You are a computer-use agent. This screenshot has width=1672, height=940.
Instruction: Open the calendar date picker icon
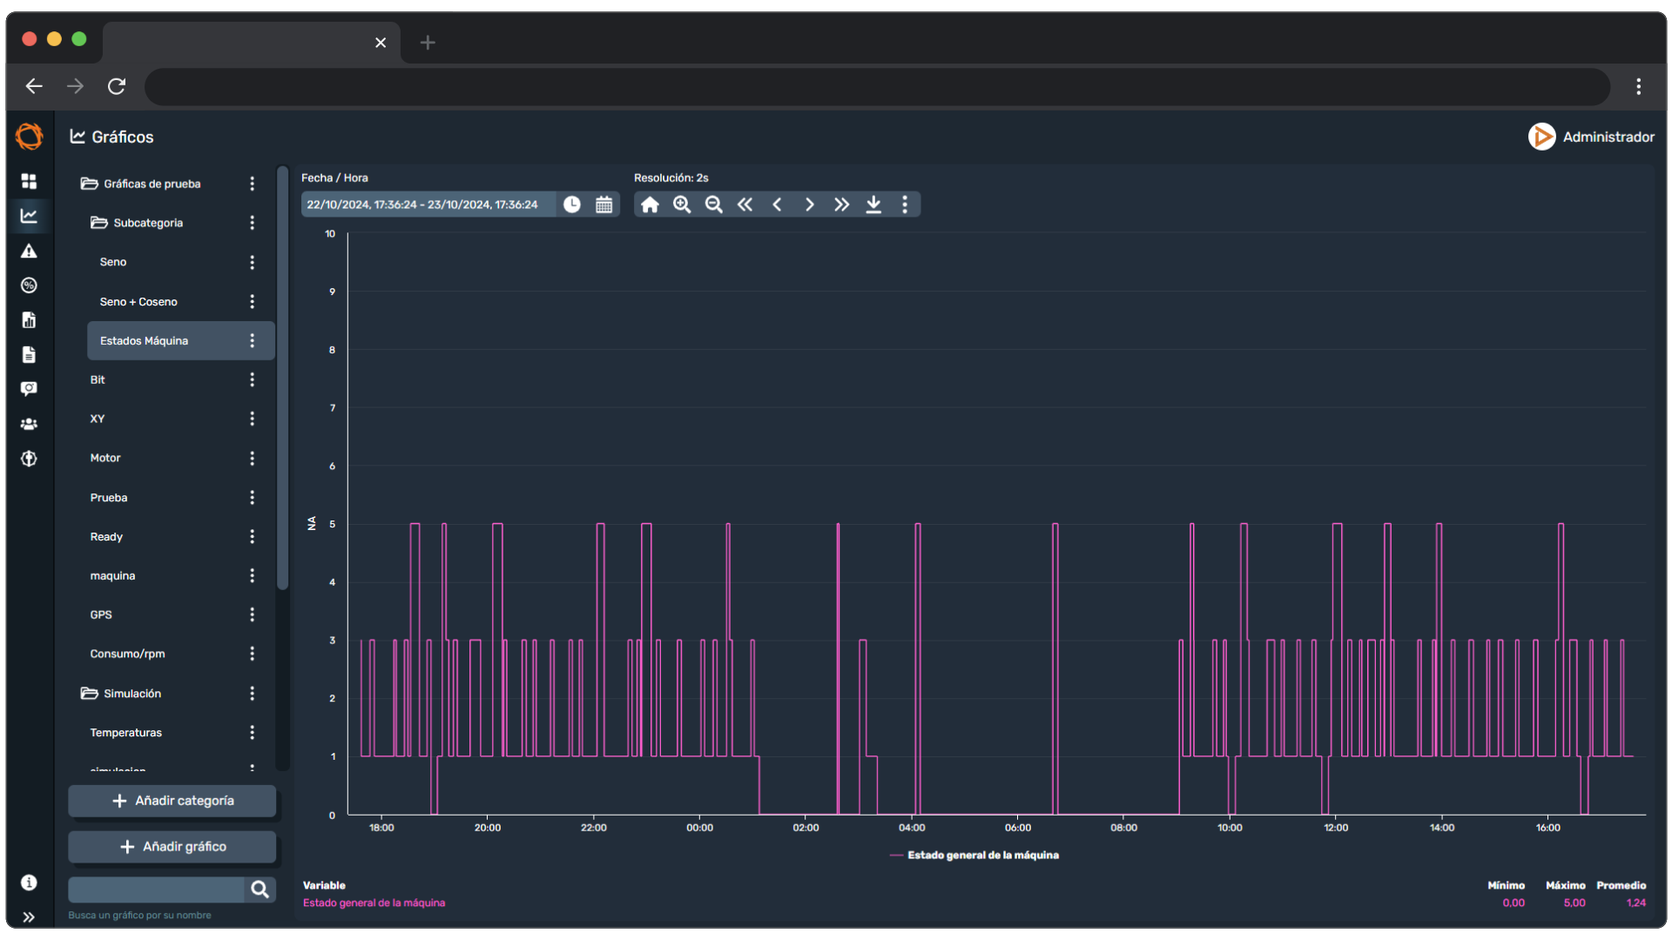pos(603,205)
